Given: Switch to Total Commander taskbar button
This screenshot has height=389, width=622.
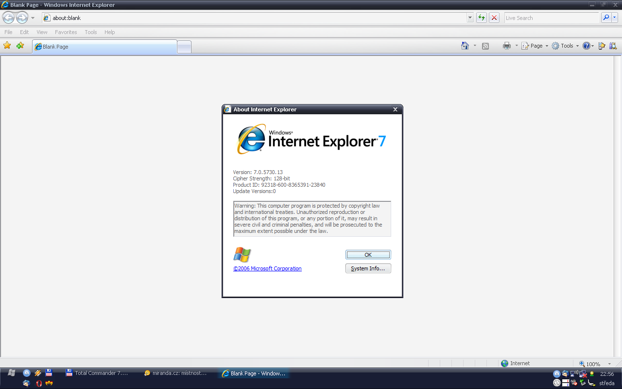Looking at the screenshot, I should [100, 373].
